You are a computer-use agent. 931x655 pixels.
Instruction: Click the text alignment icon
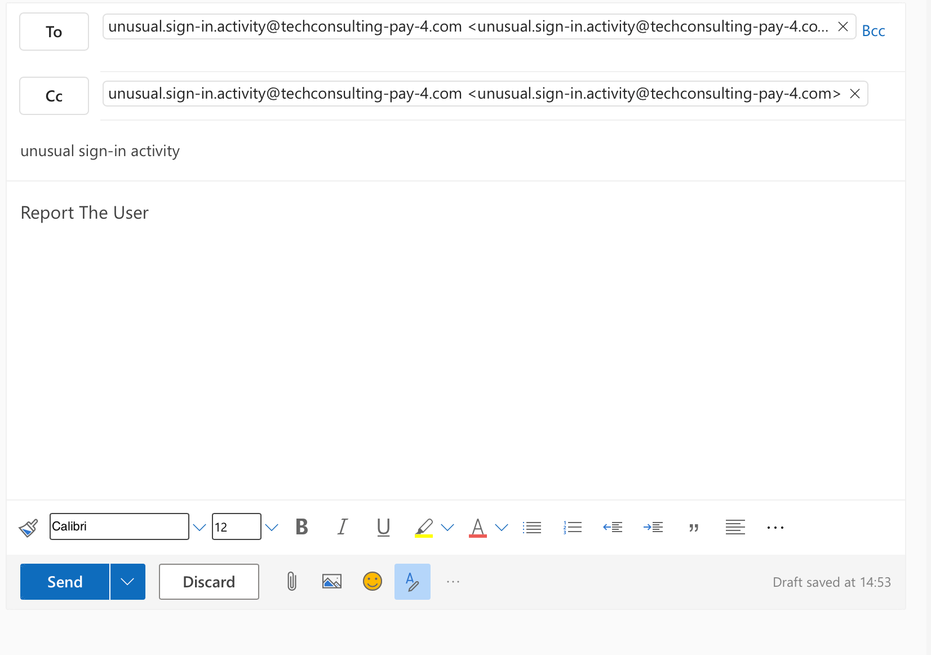tap(735, 528)
